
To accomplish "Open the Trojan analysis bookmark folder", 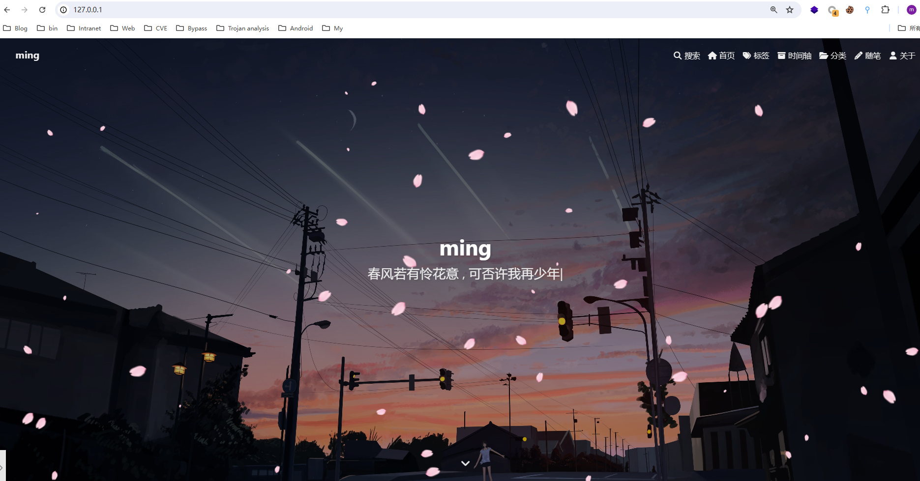I will tap(242, 28).
